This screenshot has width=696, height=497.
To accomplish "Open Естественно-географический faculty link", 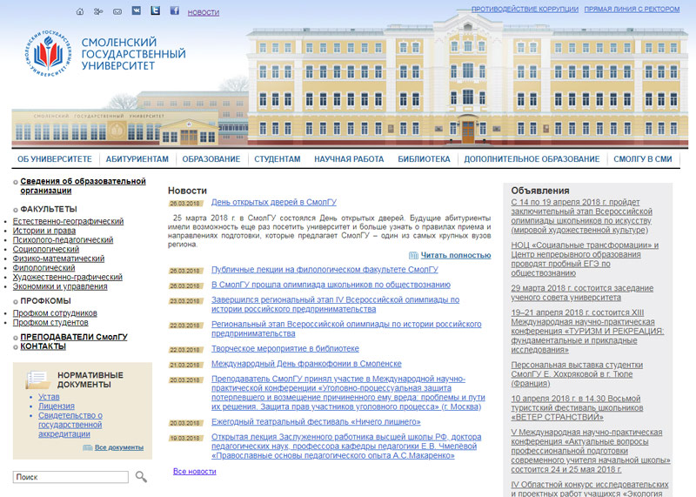I will pos(69,221).
